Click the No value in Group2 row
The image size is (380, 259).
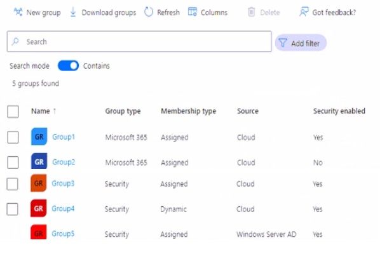point(318,163)
